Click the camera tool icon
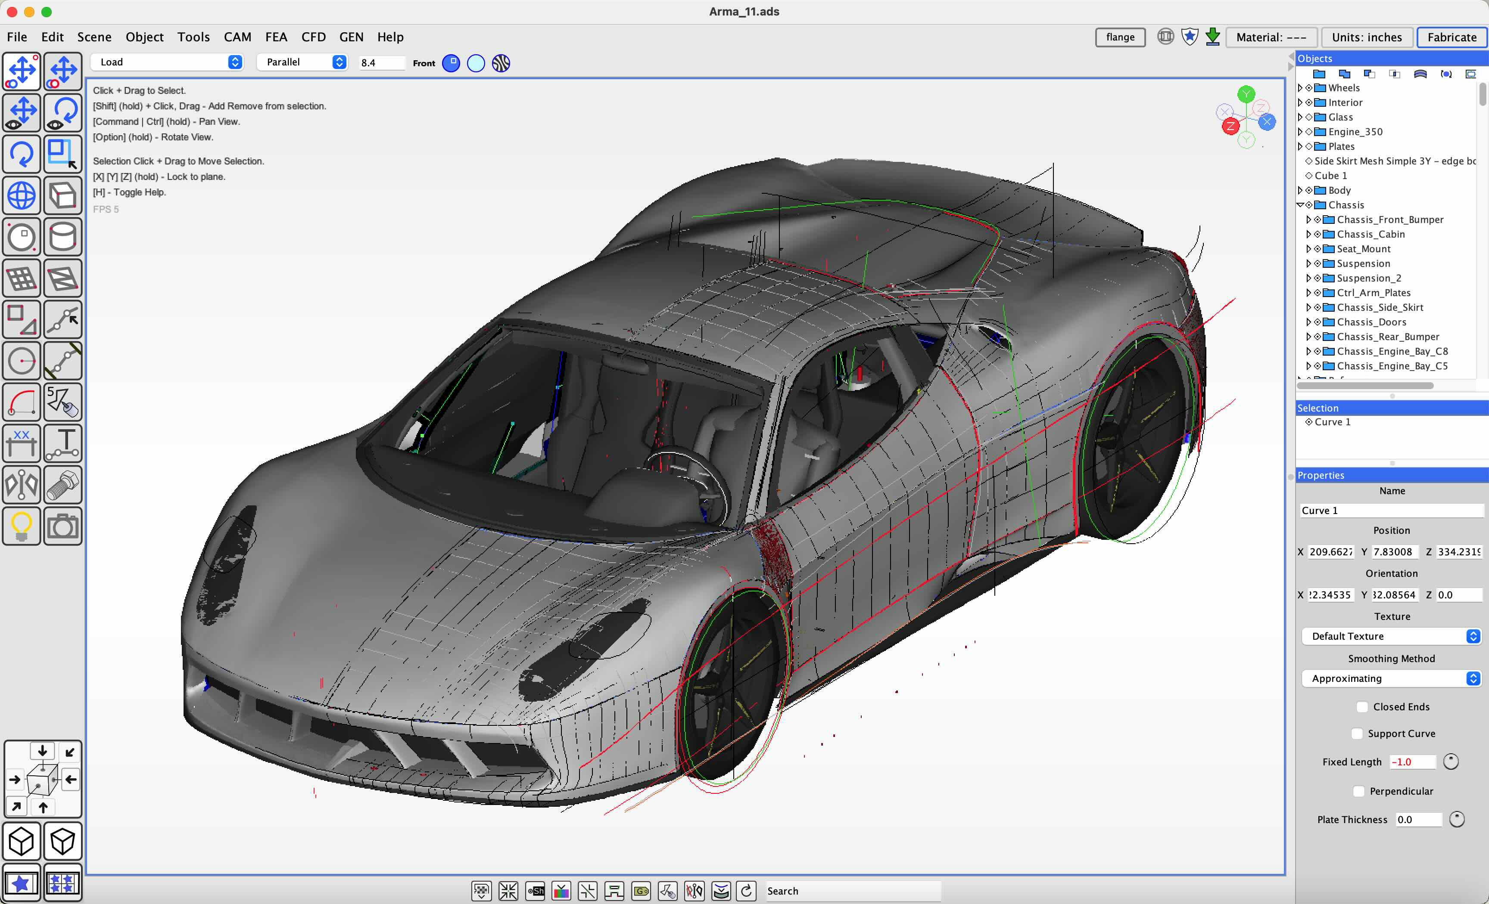1489x904 pixels. pyautogui.click(x=63, y=526)
